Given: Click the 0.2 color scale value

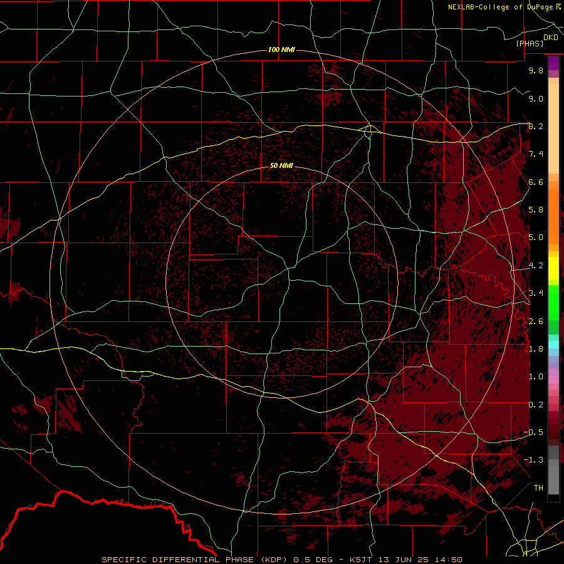Looking at the screenshot, I should pos(536,405).
